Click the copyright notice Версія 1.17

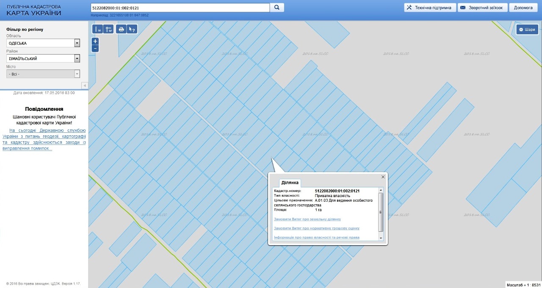pyautogui.click(x=44, y=283)
